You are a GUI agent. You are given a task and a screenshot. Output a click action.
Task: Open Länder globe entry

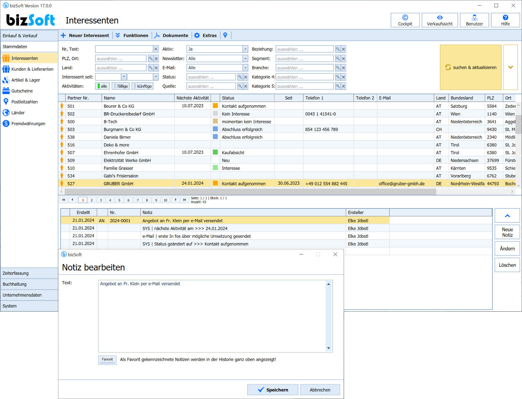pyautogui.click(x=29, y=113)
